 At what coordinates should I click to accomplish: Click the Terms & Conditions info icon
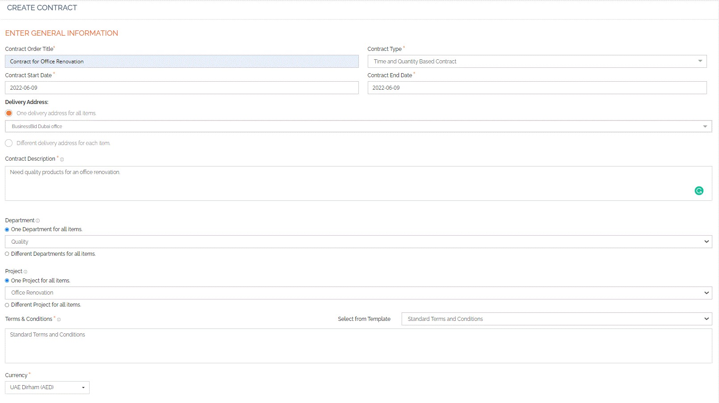[x=59, y=320]
